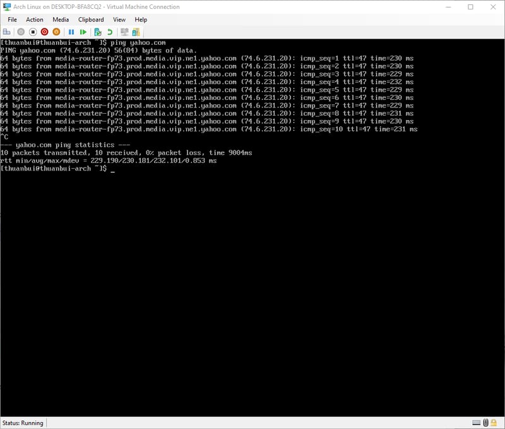Open the Help menu
The height and width of the screenshot is (429, 505).
pyautogui.click(x=141, y=20)
